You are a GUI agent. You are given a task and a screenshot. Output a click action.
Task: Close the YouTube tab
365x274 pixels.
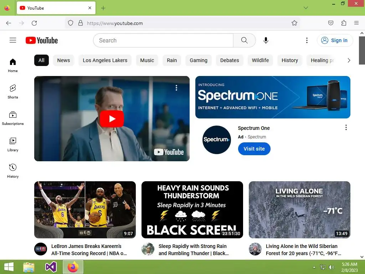point(90,8)
